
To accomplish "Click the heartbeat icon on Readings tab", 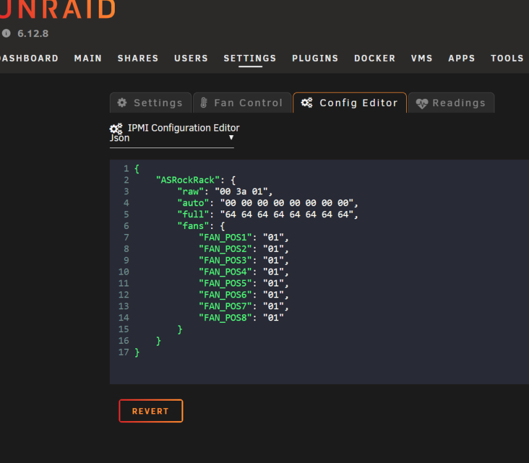I will pos(422,103).
